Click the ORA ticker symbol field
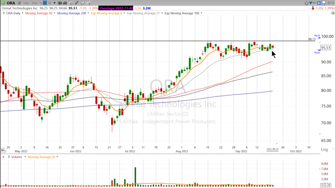Screen dimensions: 335x188 click(x=11, y=3)
